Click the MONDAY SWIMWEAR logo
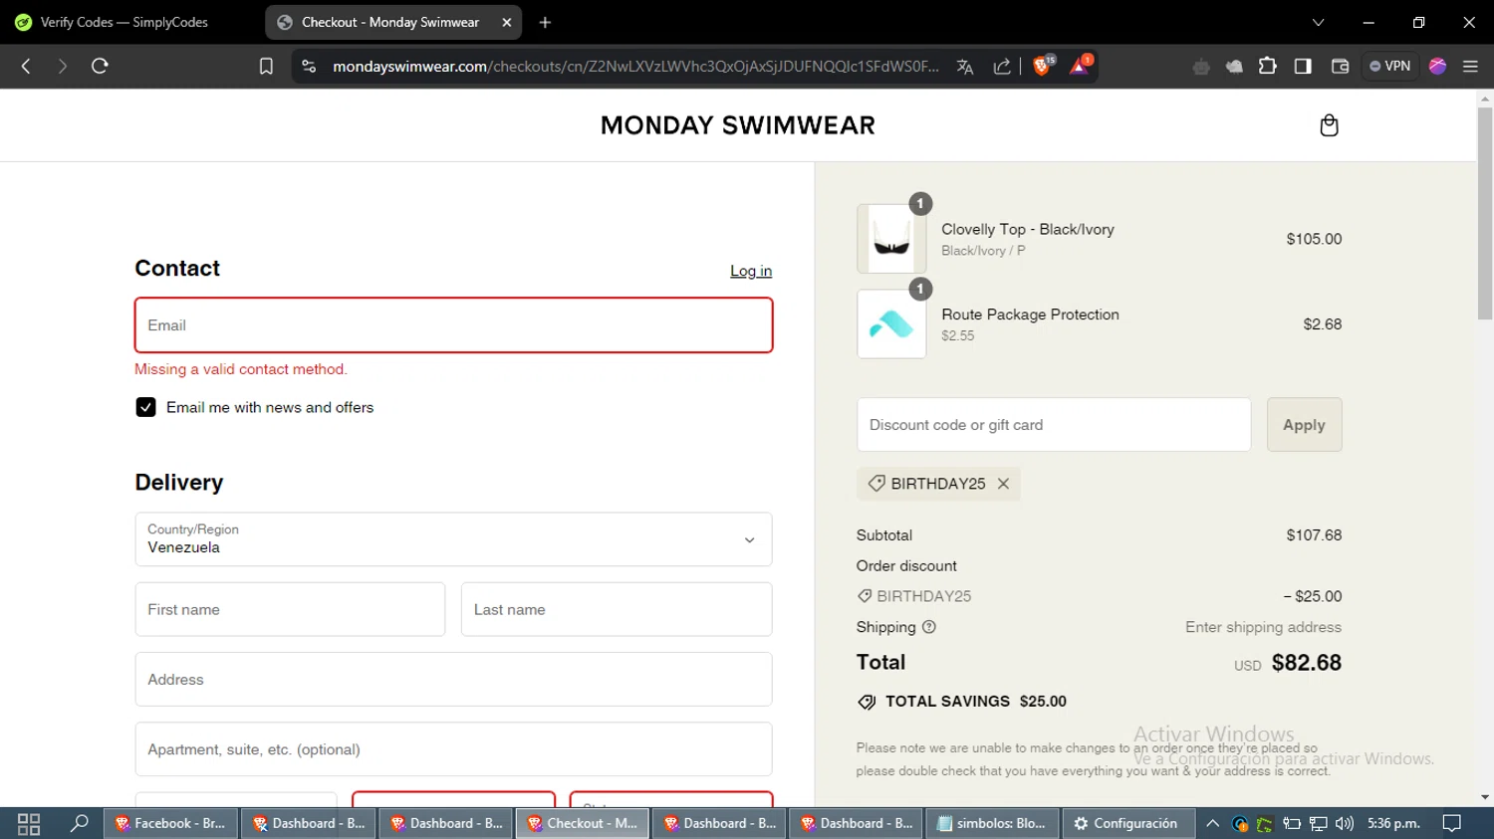 (x=738, y=125)
